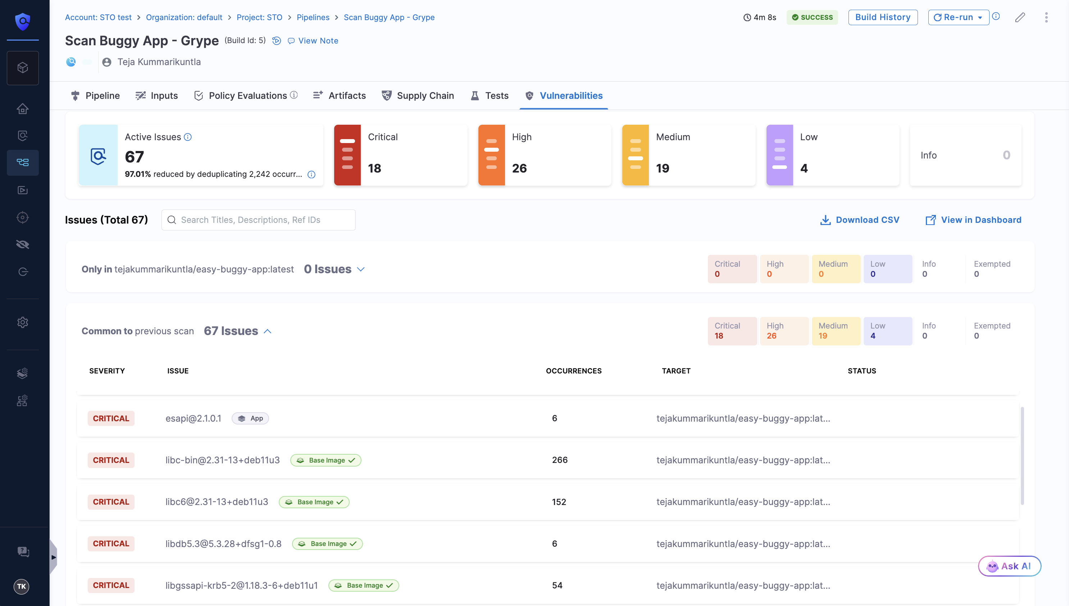Collapse the 67 Issues section

tap(268, 331)
